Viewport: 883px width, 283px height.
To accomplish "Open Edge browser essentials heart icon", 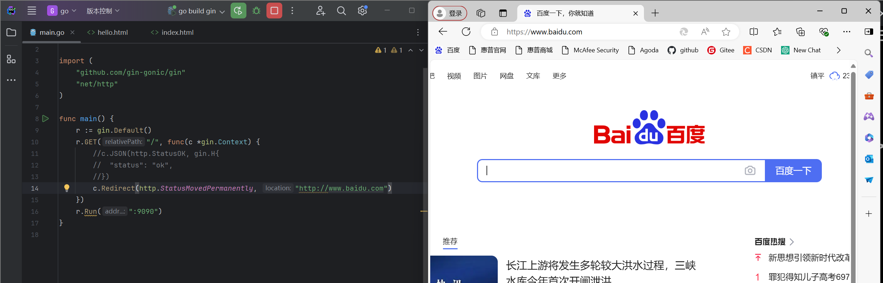I will pyautogui.click(x=824, y=32).
